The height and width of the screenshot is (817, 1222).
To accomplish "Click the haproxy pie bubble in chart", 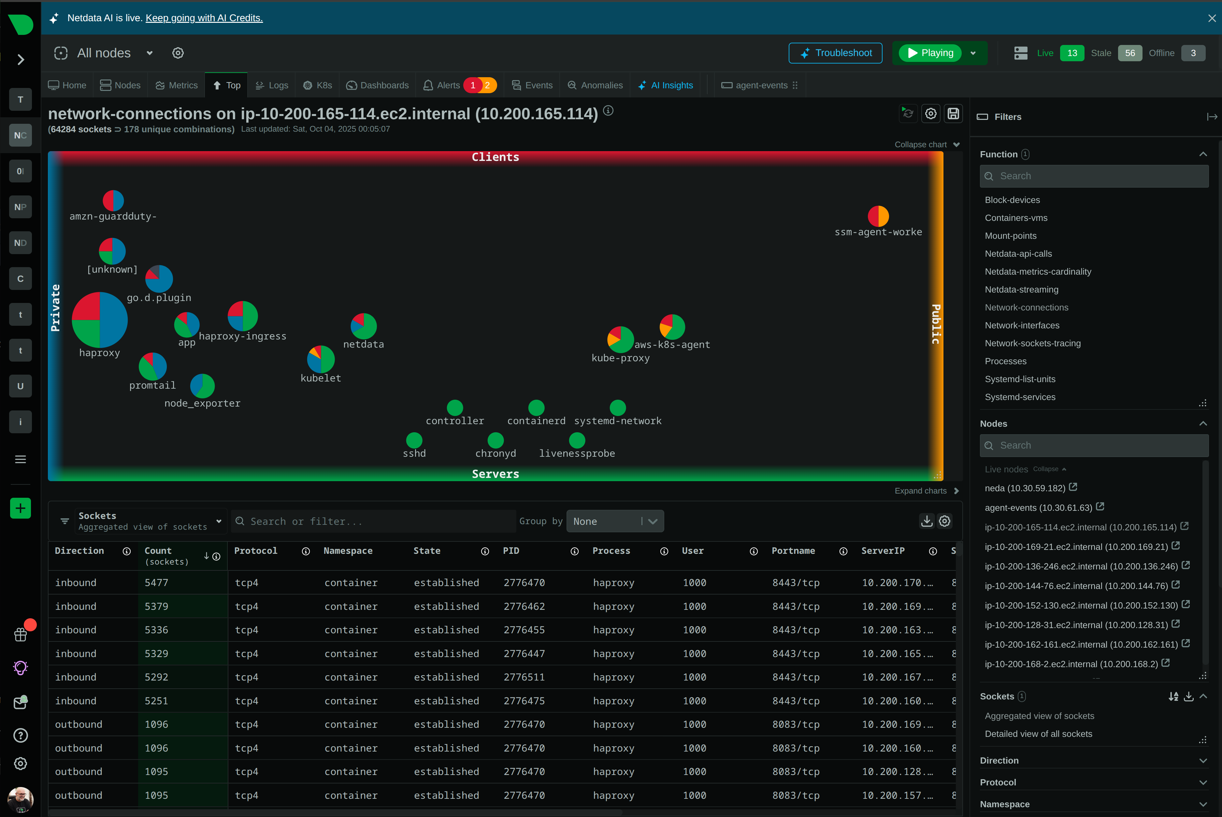I will click(100, 319).
